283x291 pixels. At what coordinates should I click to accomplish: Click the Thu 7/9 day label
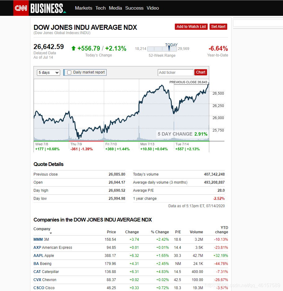click(x=76, y=144)
